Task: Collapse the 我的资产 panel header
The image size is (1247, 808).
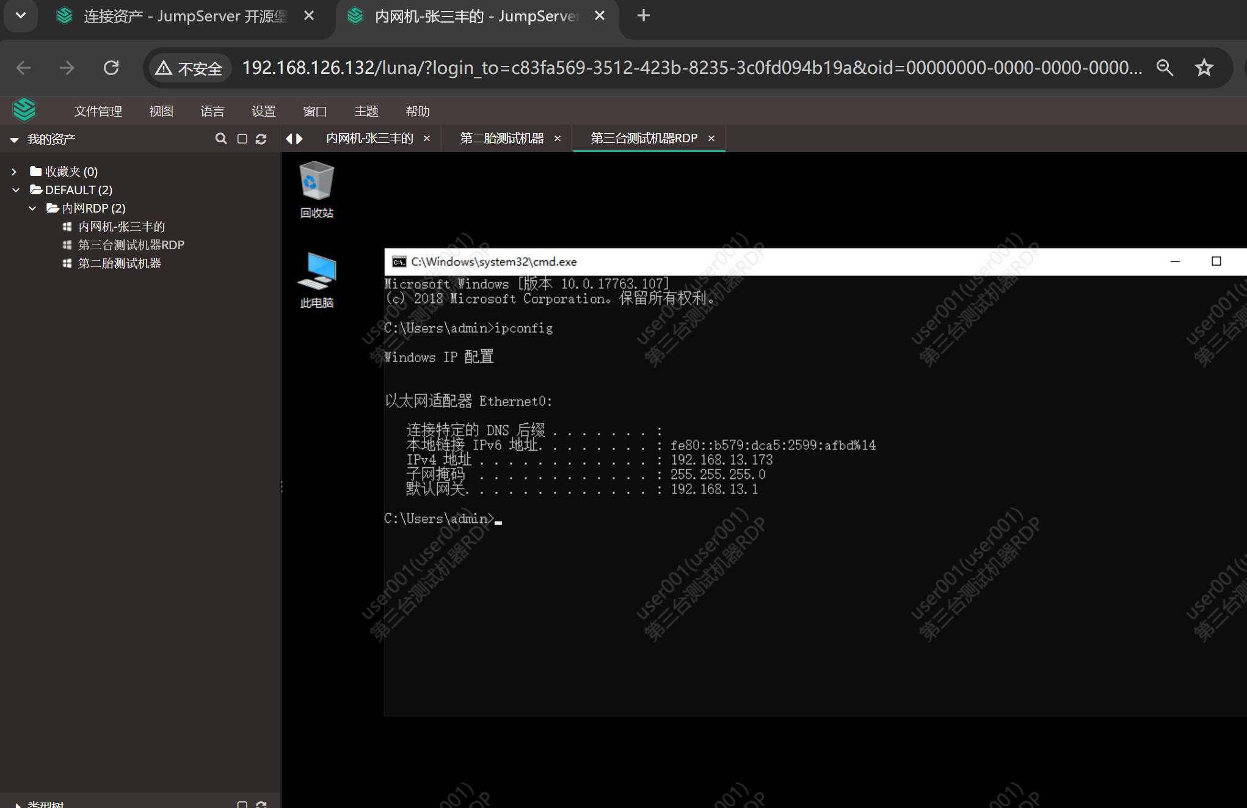Action: click(14, 140)
